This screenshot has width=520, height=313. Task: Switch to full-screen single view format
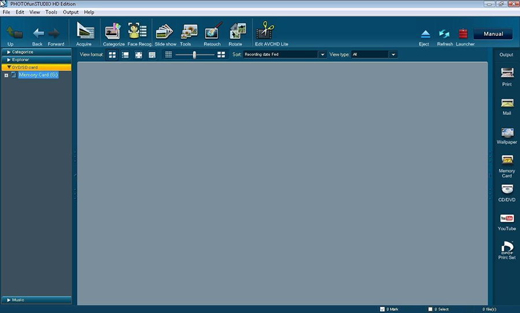139,55
